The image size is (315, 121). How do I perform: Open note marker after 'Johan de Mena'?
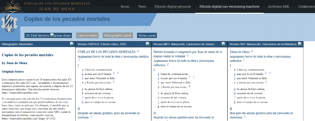tap(252, 51)
